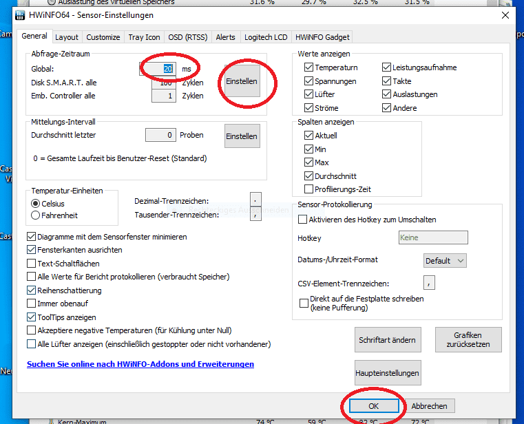The height and width of the screenshot is (424, 524).
Task: Switch to the Layout tab
Action: 67,37
